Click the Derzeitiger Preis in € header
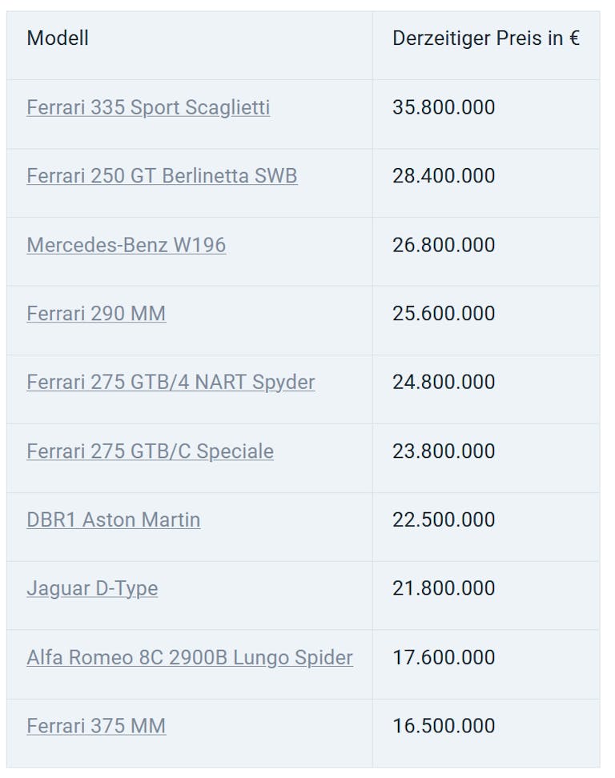The width and height of the screenshot is (615, 778). pyautogui.click(x=486, y=38)
